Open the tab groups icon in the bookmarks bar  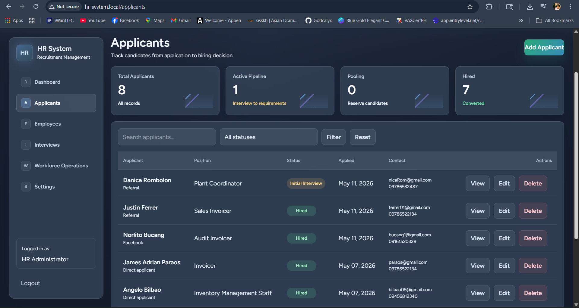click(32, 20)
